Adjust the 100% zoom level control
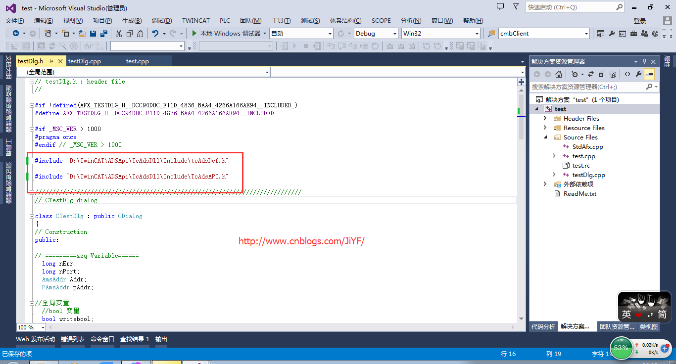Viewport: 676px width, 364px height. pyautogui.click(x=31, y=327)
